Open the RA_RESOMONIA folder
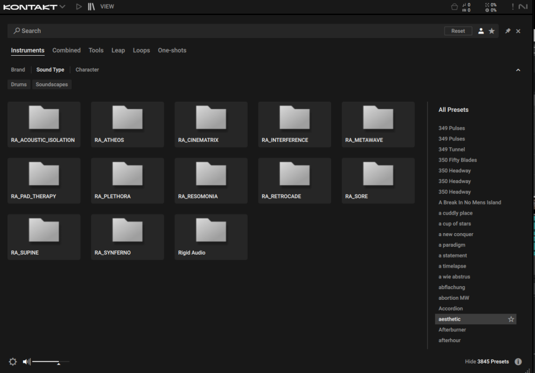The height and width of the screenshot is (373, 535). click(211, 181)
